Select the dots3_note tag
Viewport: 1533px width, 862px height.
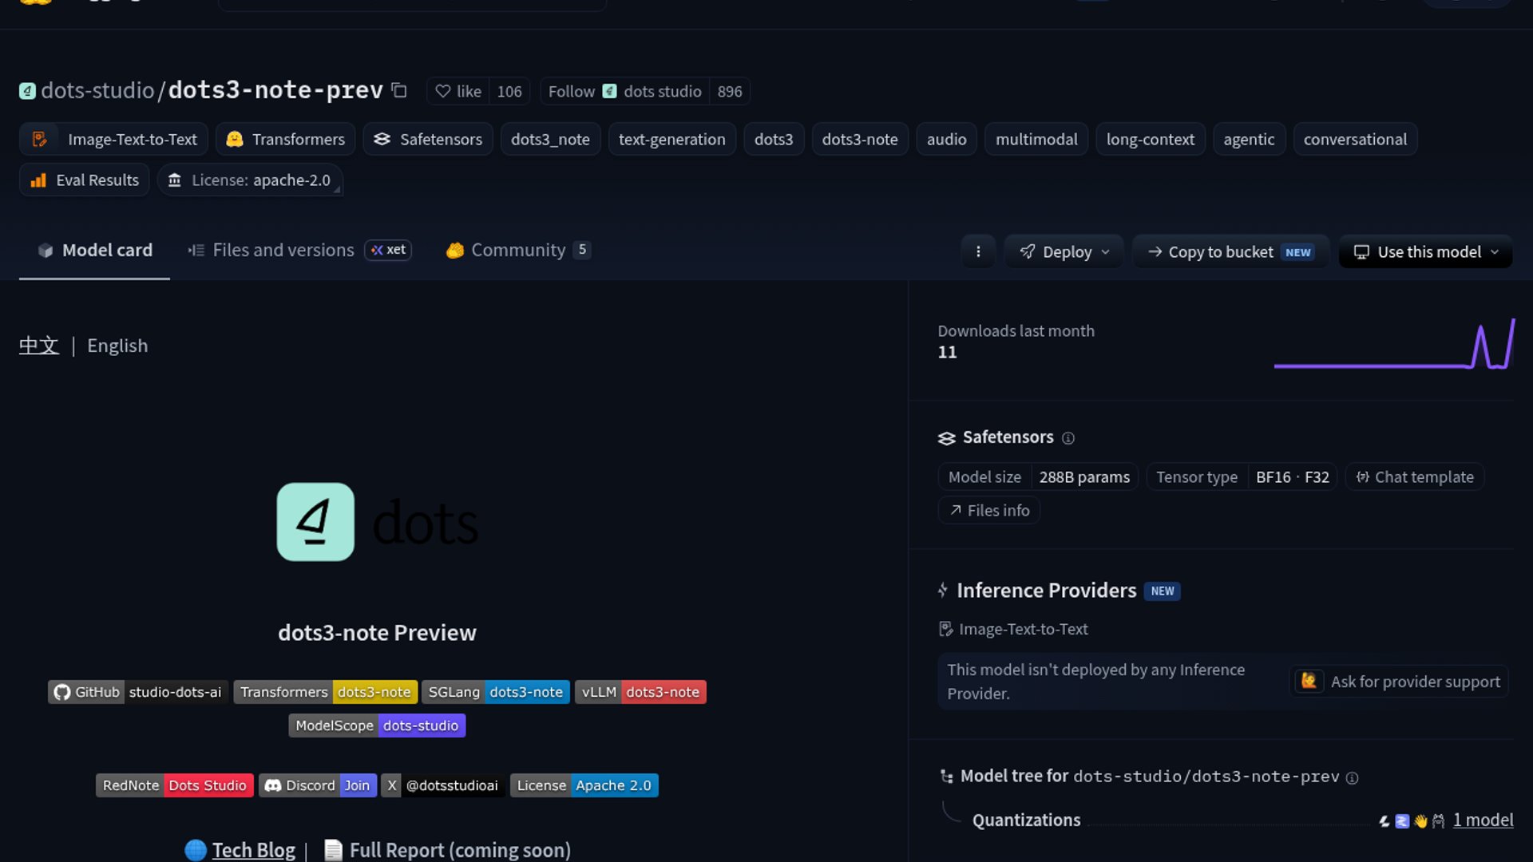coord(550,139)
